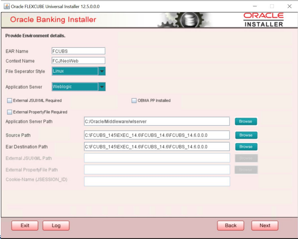
Task: Check External JSUIXML Required checkbox
Action: pos(9,100)
